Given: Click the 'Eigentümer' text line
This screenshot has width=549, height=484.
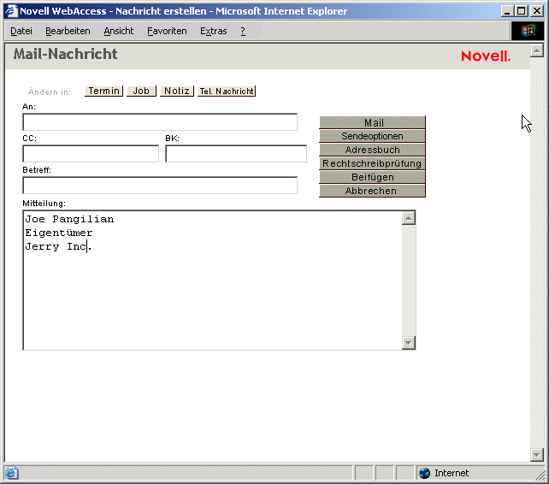Looking at the screenshot, I should click(x=59, y=233).
